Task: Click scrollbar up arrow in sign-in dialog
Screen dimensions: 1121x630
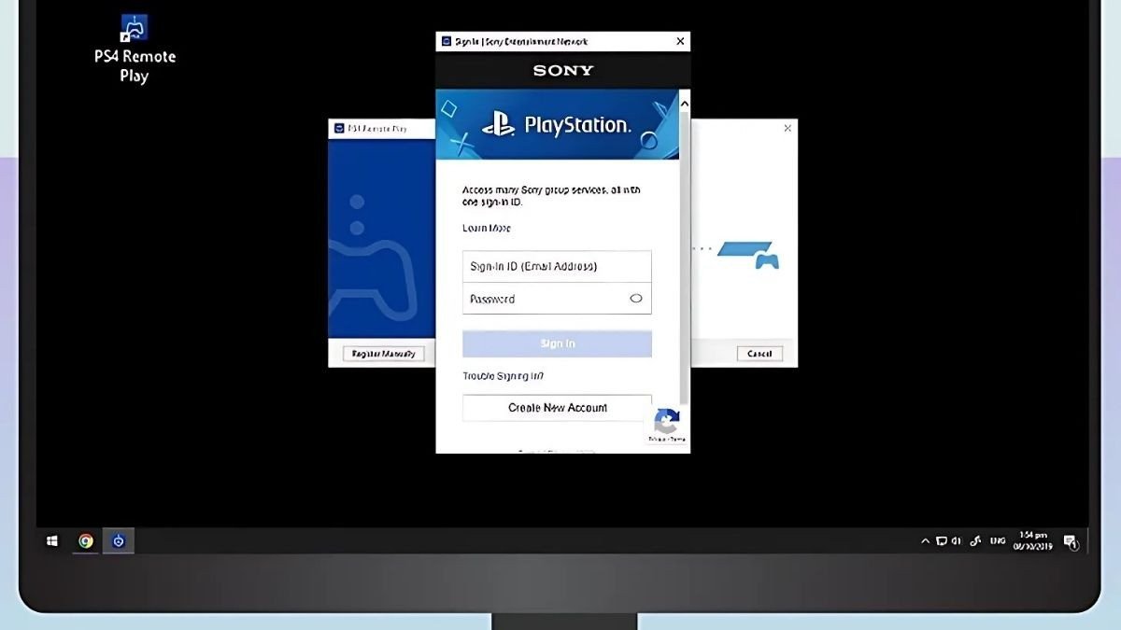Action: [x=685, y=103]
